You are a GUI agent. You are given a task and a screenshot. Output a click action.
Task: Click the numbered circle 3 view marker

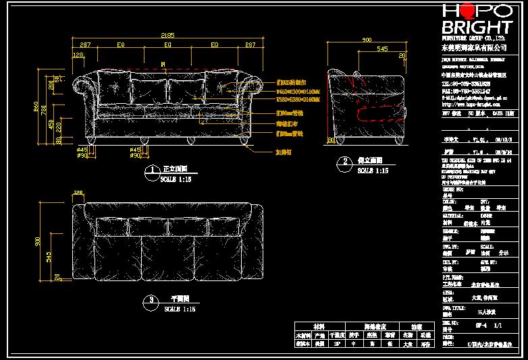point(151,303)
